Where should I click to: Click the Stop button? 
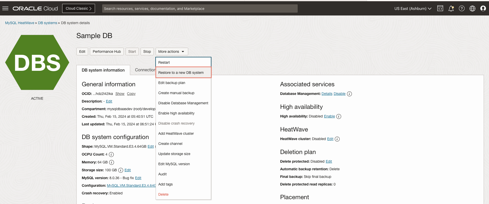pos(147,52)
